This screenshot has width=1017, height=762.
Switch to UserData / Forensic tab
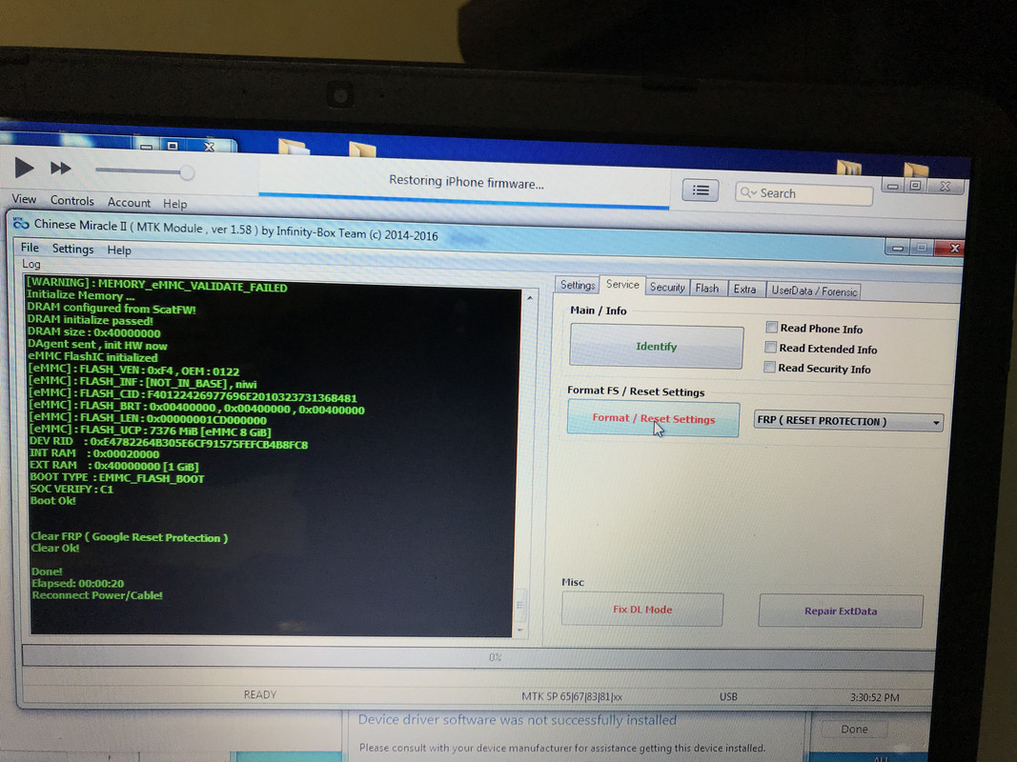(814, 291)
